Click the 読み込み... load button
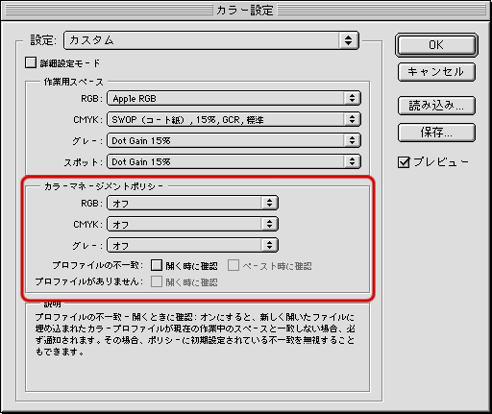 pos(436,106)
